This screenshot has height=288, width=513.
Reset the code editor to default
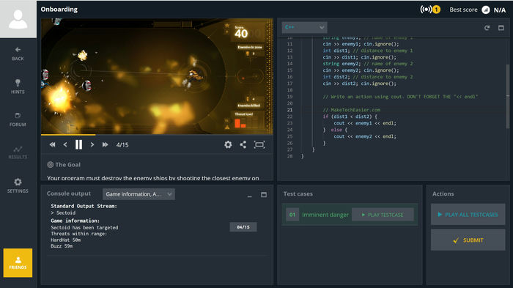pos(487,28)
